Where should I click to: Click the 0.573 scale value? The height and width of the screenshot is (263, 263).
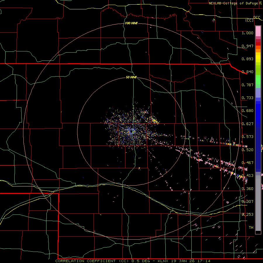click(248, 137)
